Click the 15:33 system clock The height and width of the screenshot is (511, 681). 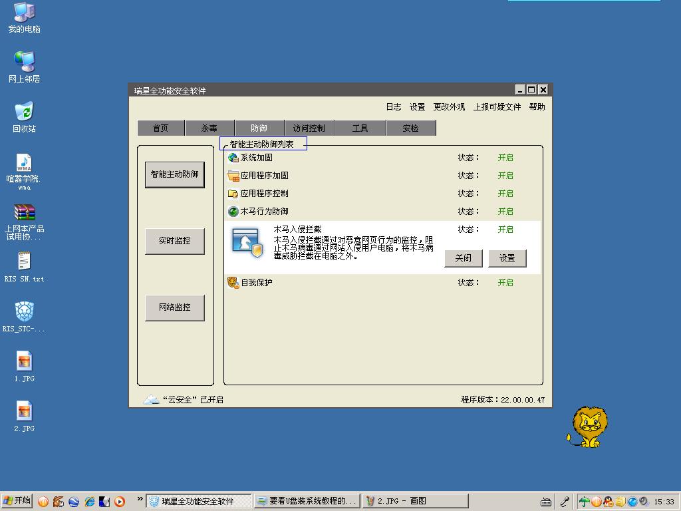click(664, 502)
